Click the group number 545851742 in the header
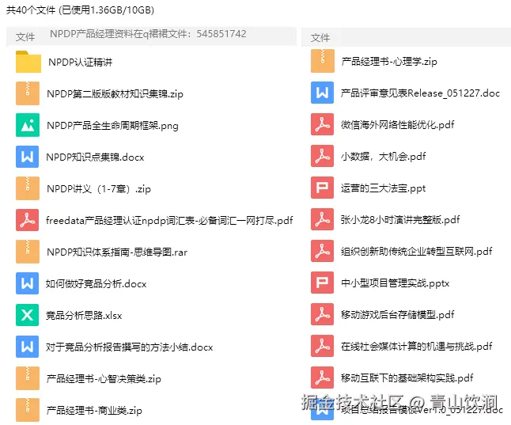The image size is (511, 425). pos(221,34)
